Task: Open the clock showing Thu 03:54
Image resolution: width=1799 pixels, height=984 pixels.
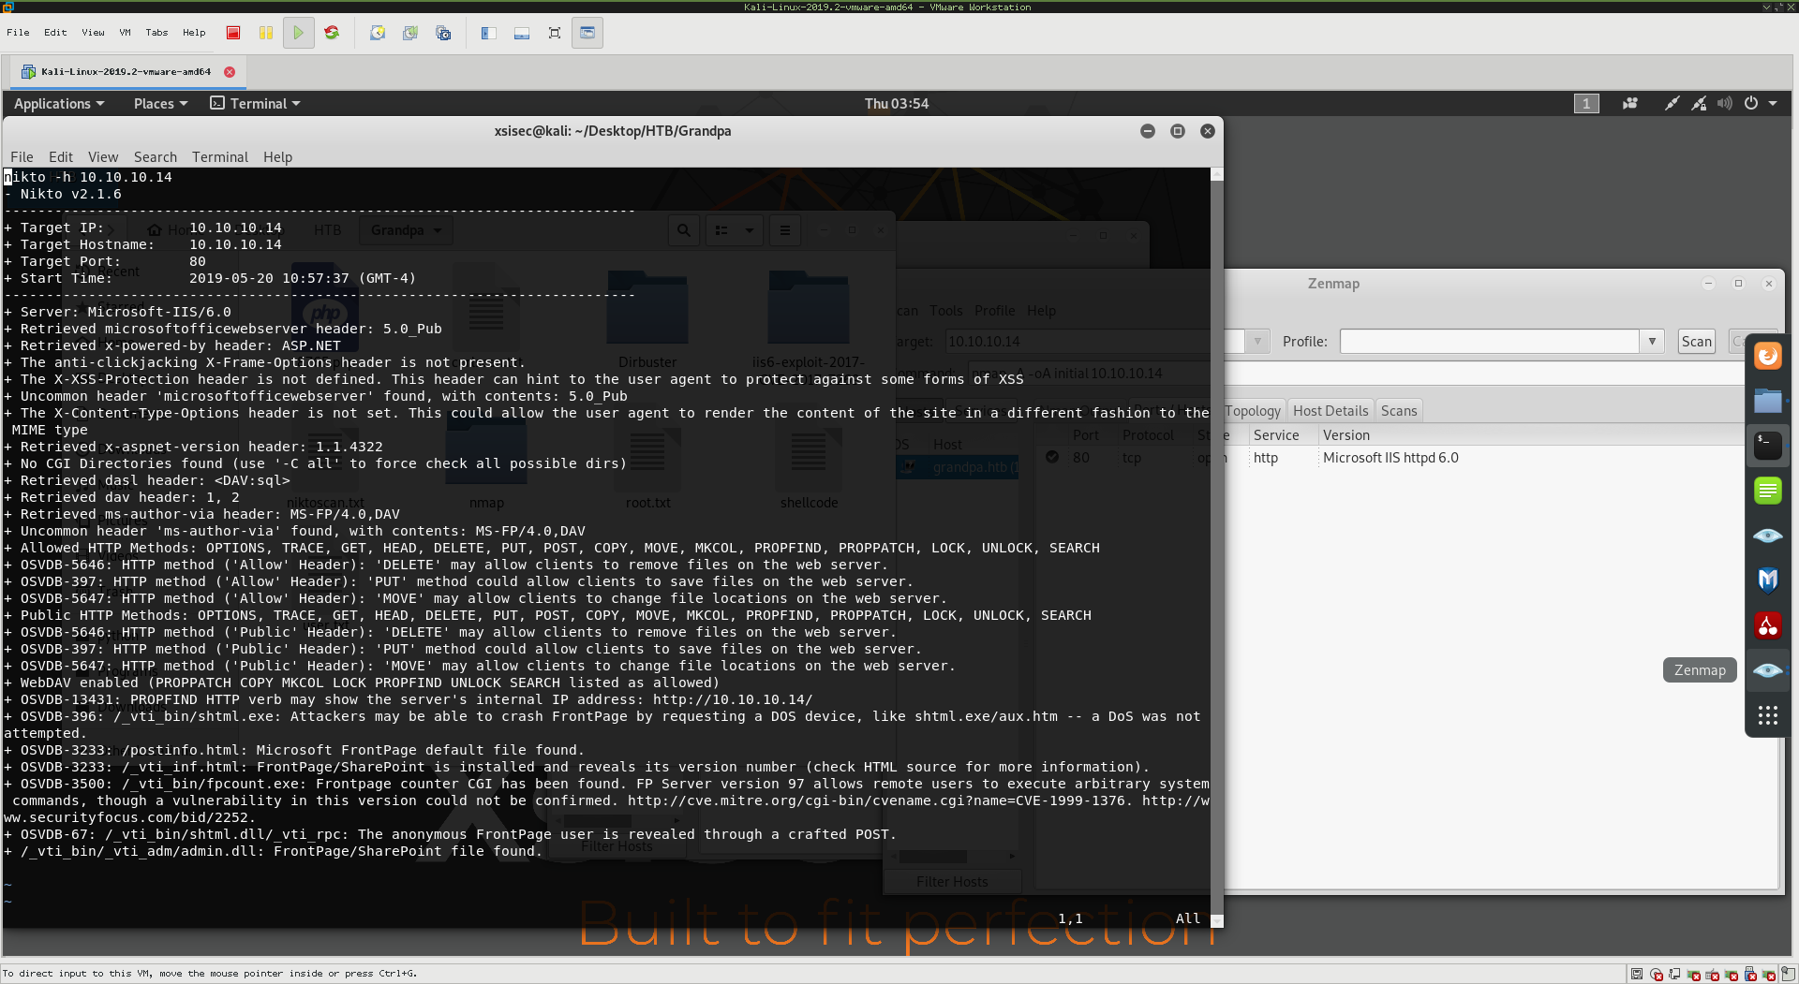Action: coord(897,104)
